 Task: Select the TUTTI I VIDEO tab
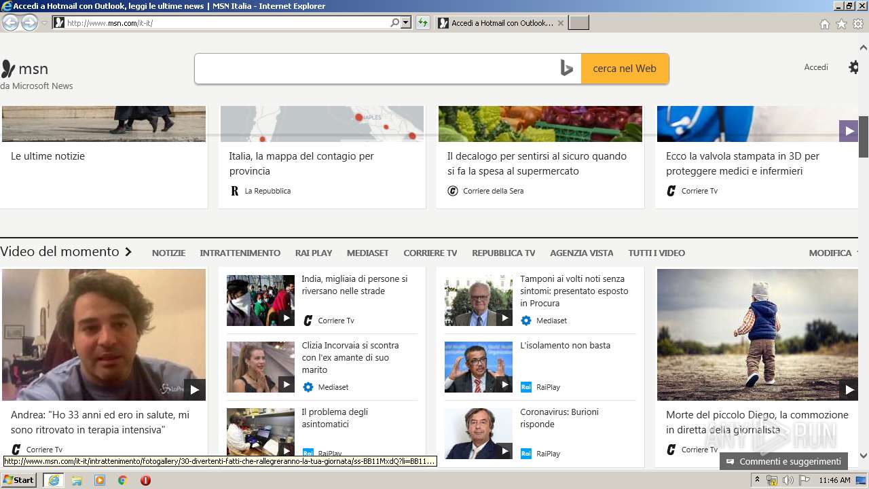pos(657,253)
